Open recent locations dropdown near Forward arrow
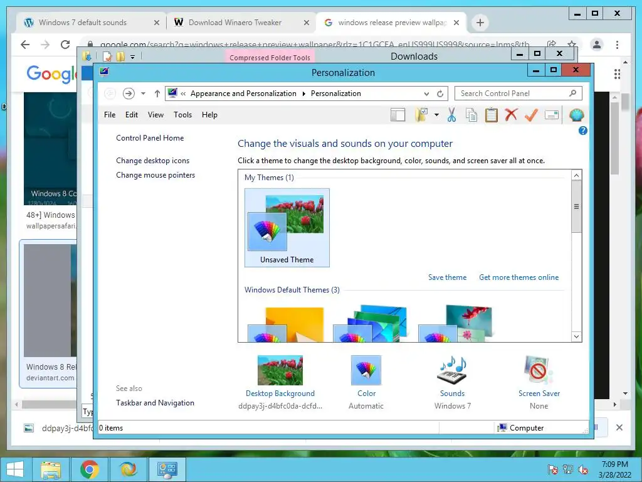This screenshot has height=482, width=642. click(143, 94)
